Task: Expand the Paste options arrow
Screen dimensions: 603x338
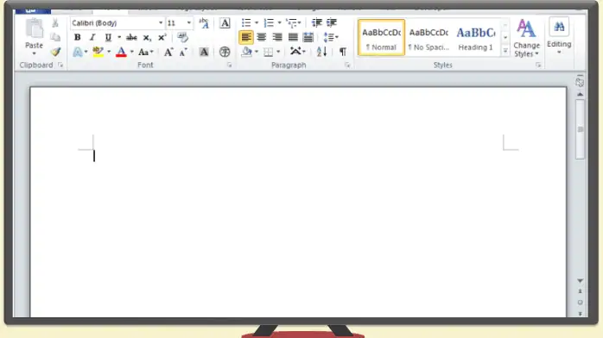Action: pos(35,53)
